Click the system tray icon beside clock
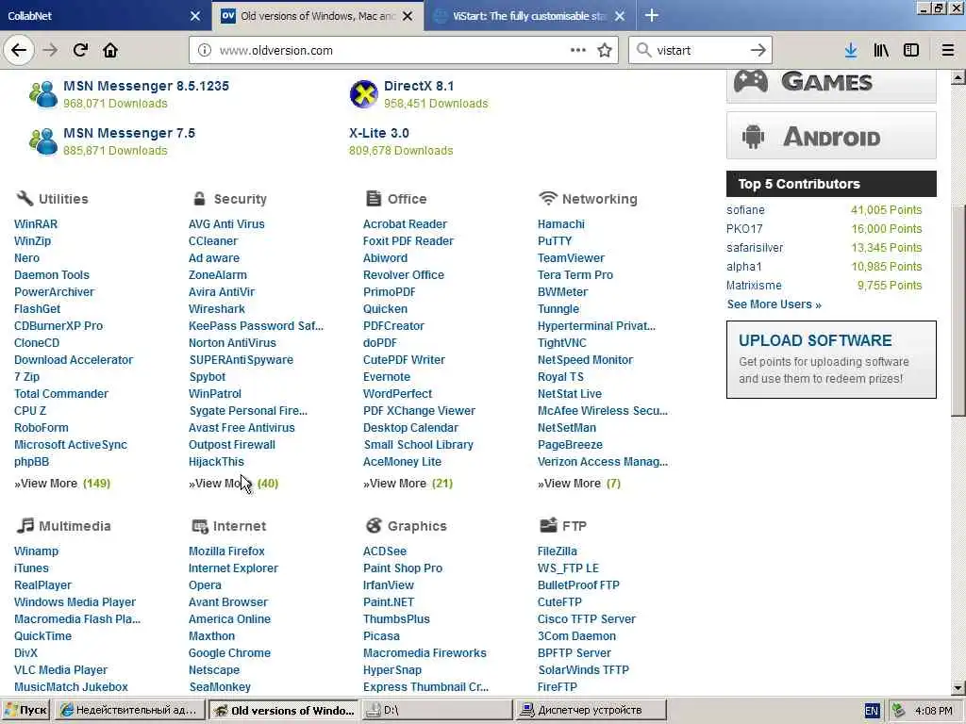The height and width of the screenshot is (724, 966). click(x=899, y=711)
